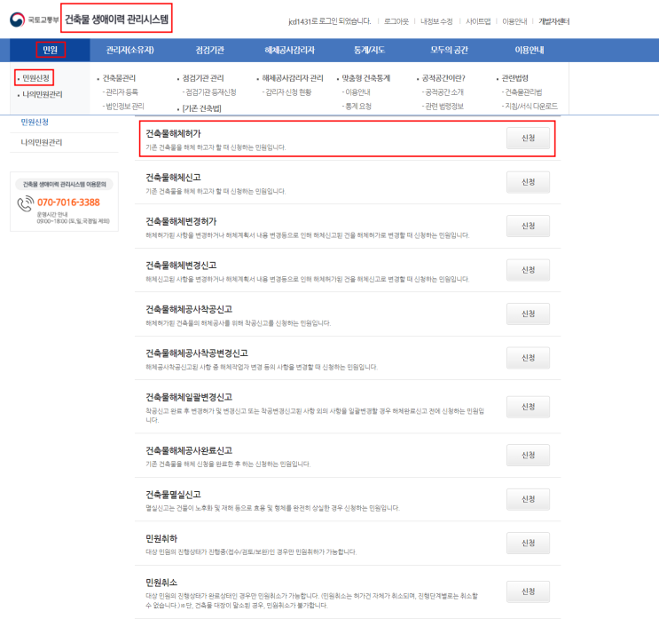Open the 관리자 등록 submenu link
Screen dimensions: 659x627
point(122,92)
